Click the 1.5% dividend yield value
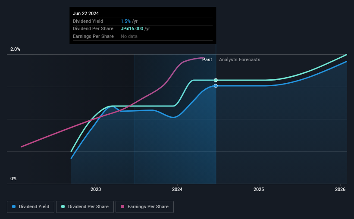Screen dimensions: 354x219 [125, 21]
